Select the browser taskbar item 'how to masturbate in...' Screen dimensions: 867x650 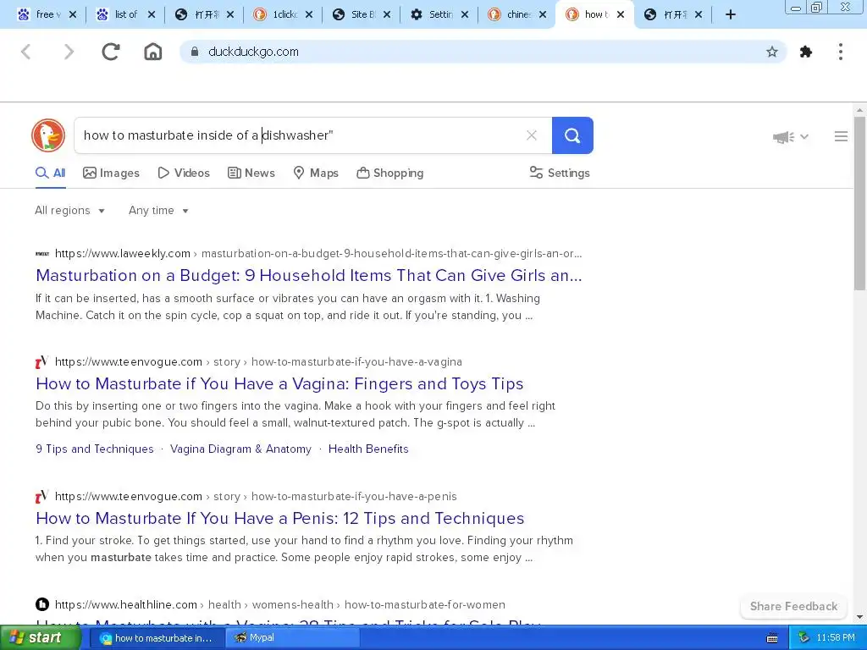[157, 638]
